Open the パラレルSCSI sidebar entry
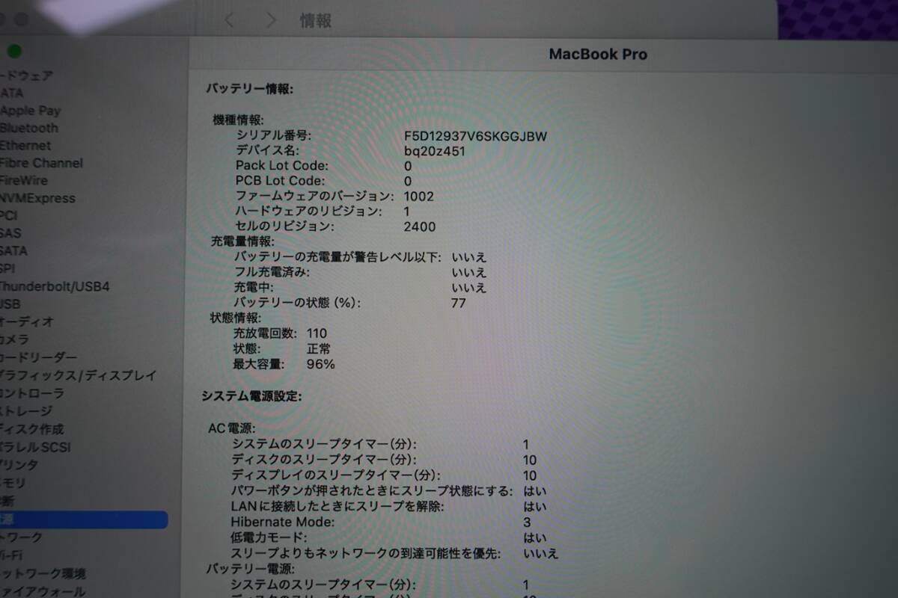 (x=36, y=447)
